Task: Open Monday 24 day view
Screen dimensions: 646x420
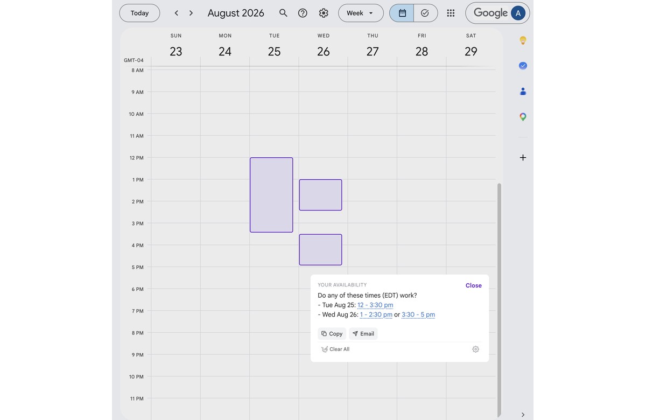Action: [225, 52]
